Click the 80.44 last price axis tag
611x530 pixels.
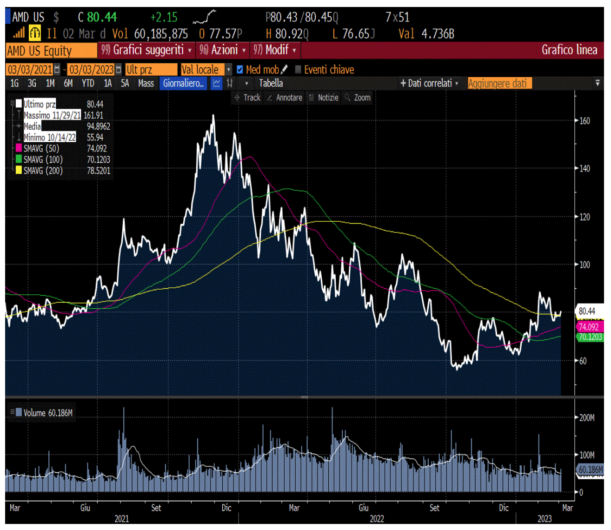589,311
